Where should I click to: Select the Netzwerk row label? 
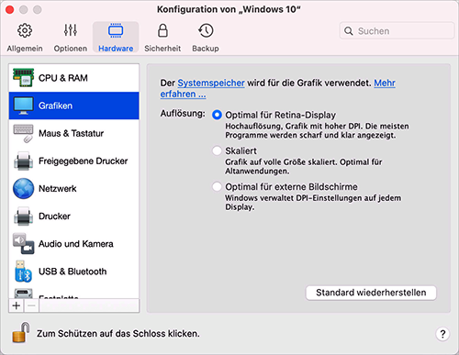[x=58, y=188]
